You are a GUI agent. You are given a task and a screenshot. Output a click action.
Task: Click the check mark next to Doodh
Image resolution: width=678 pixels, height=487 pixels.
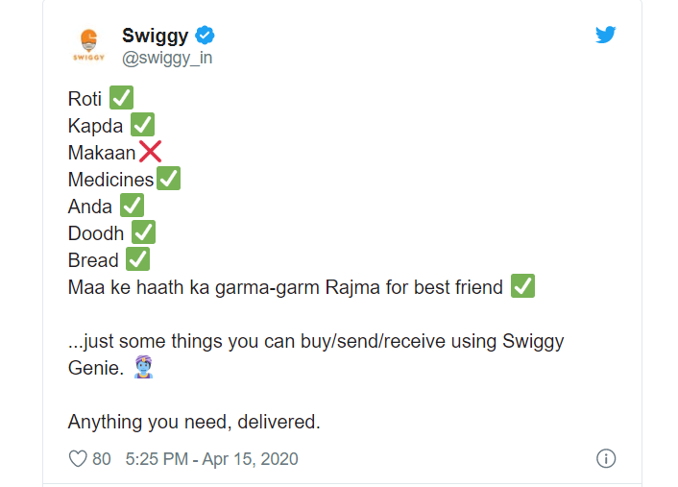[143, 232]
